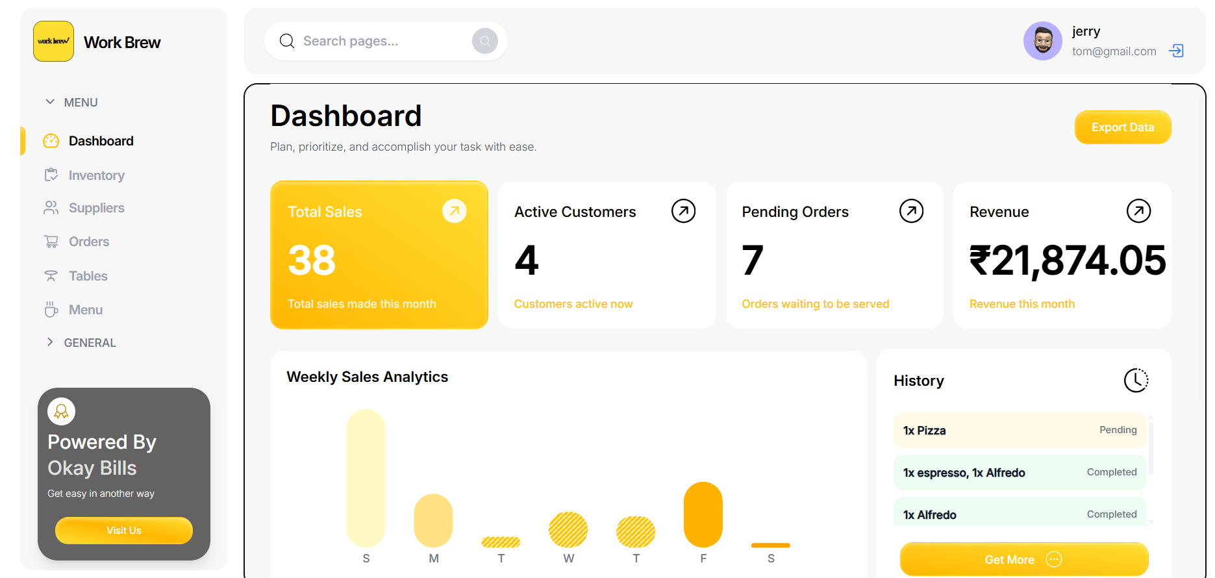Click the History clock icon
Viewport: 1215px width, 578px height.
pos(1136,381)
